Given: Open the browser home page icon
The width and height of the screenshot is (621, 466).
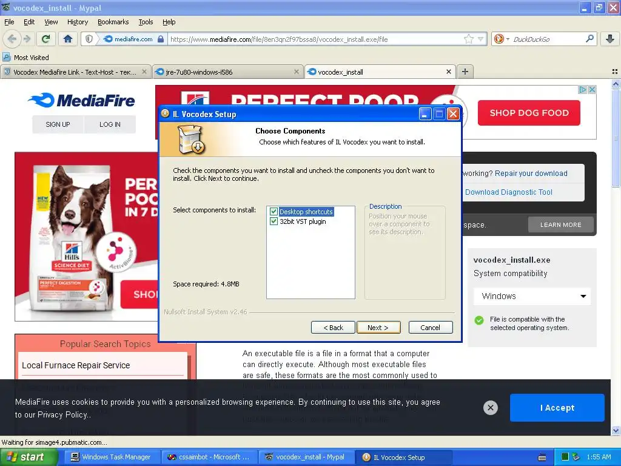Looking at the screenshot, I should (68, 39).
